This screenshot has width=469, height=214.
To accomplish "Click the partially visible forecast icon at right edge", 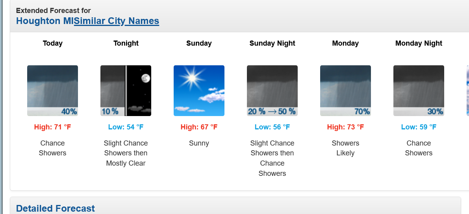I will coord(467,90).
